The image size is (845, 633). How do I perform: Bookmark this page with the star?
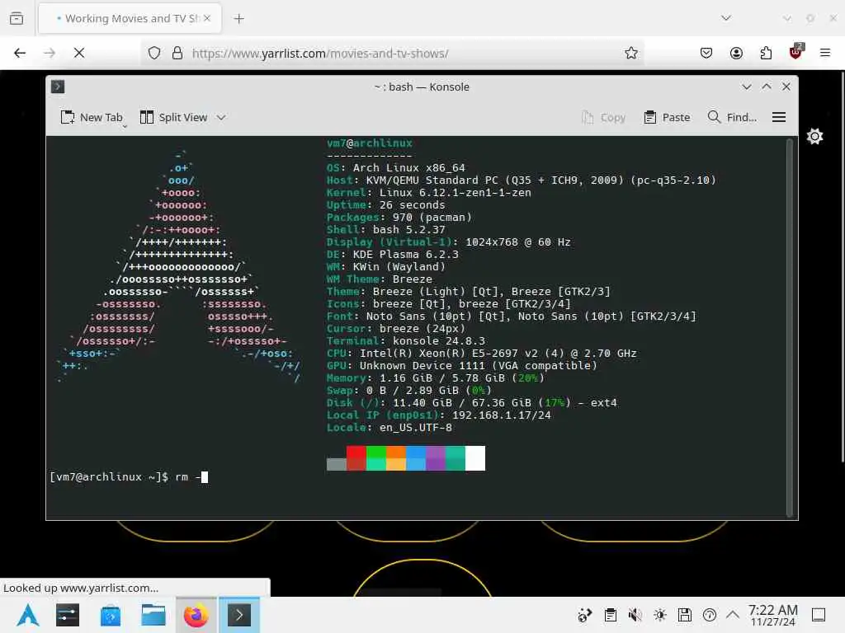click(x=631, y=53)
